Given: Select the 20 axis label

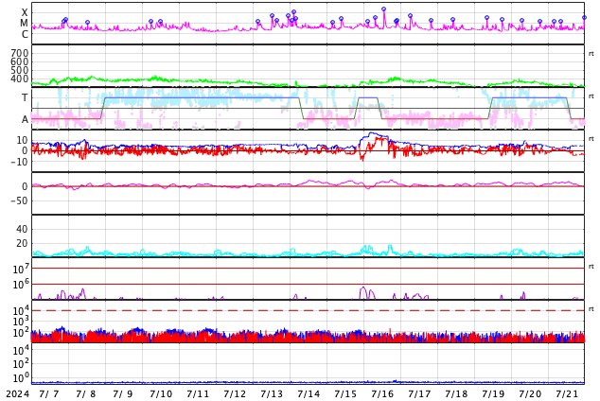Looking at the screenshot, I should pos(22,243).
